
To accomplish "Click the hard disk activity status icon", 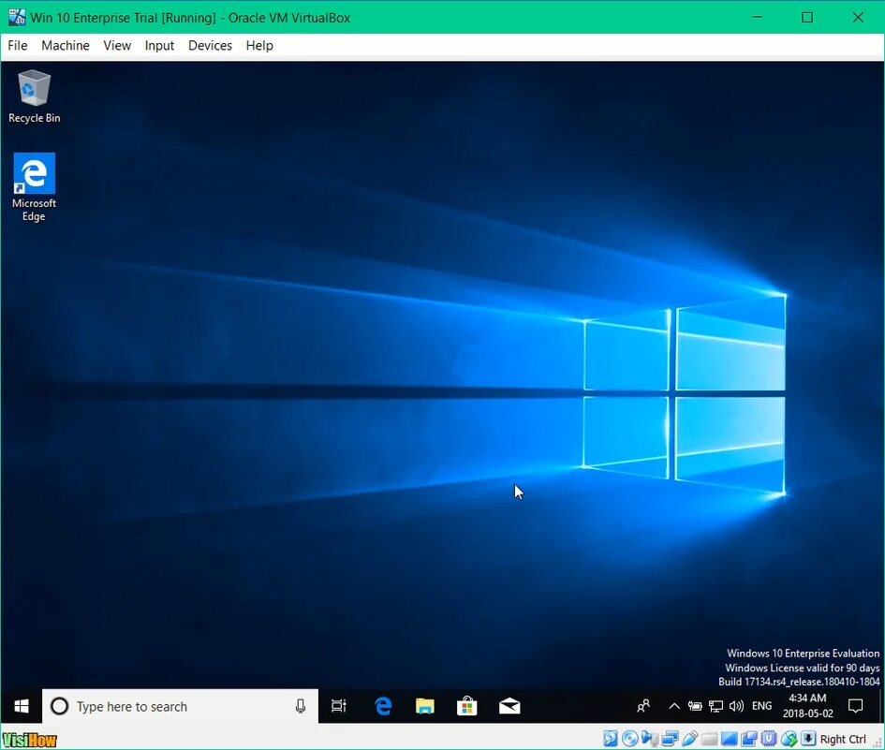I will pos(610,739).
